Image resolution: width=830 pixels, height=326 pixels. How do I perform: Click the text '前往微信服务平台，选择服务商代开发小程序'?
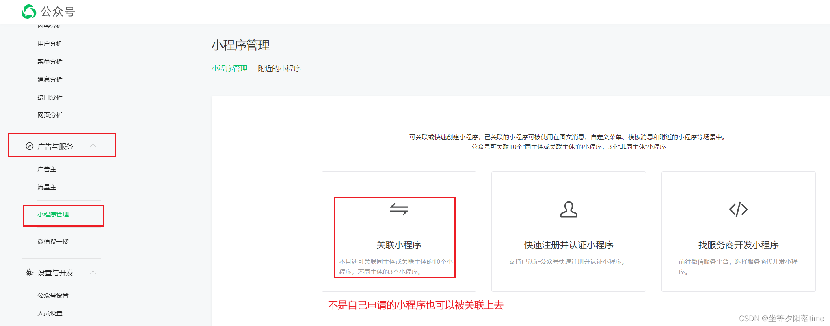(738, 267)
